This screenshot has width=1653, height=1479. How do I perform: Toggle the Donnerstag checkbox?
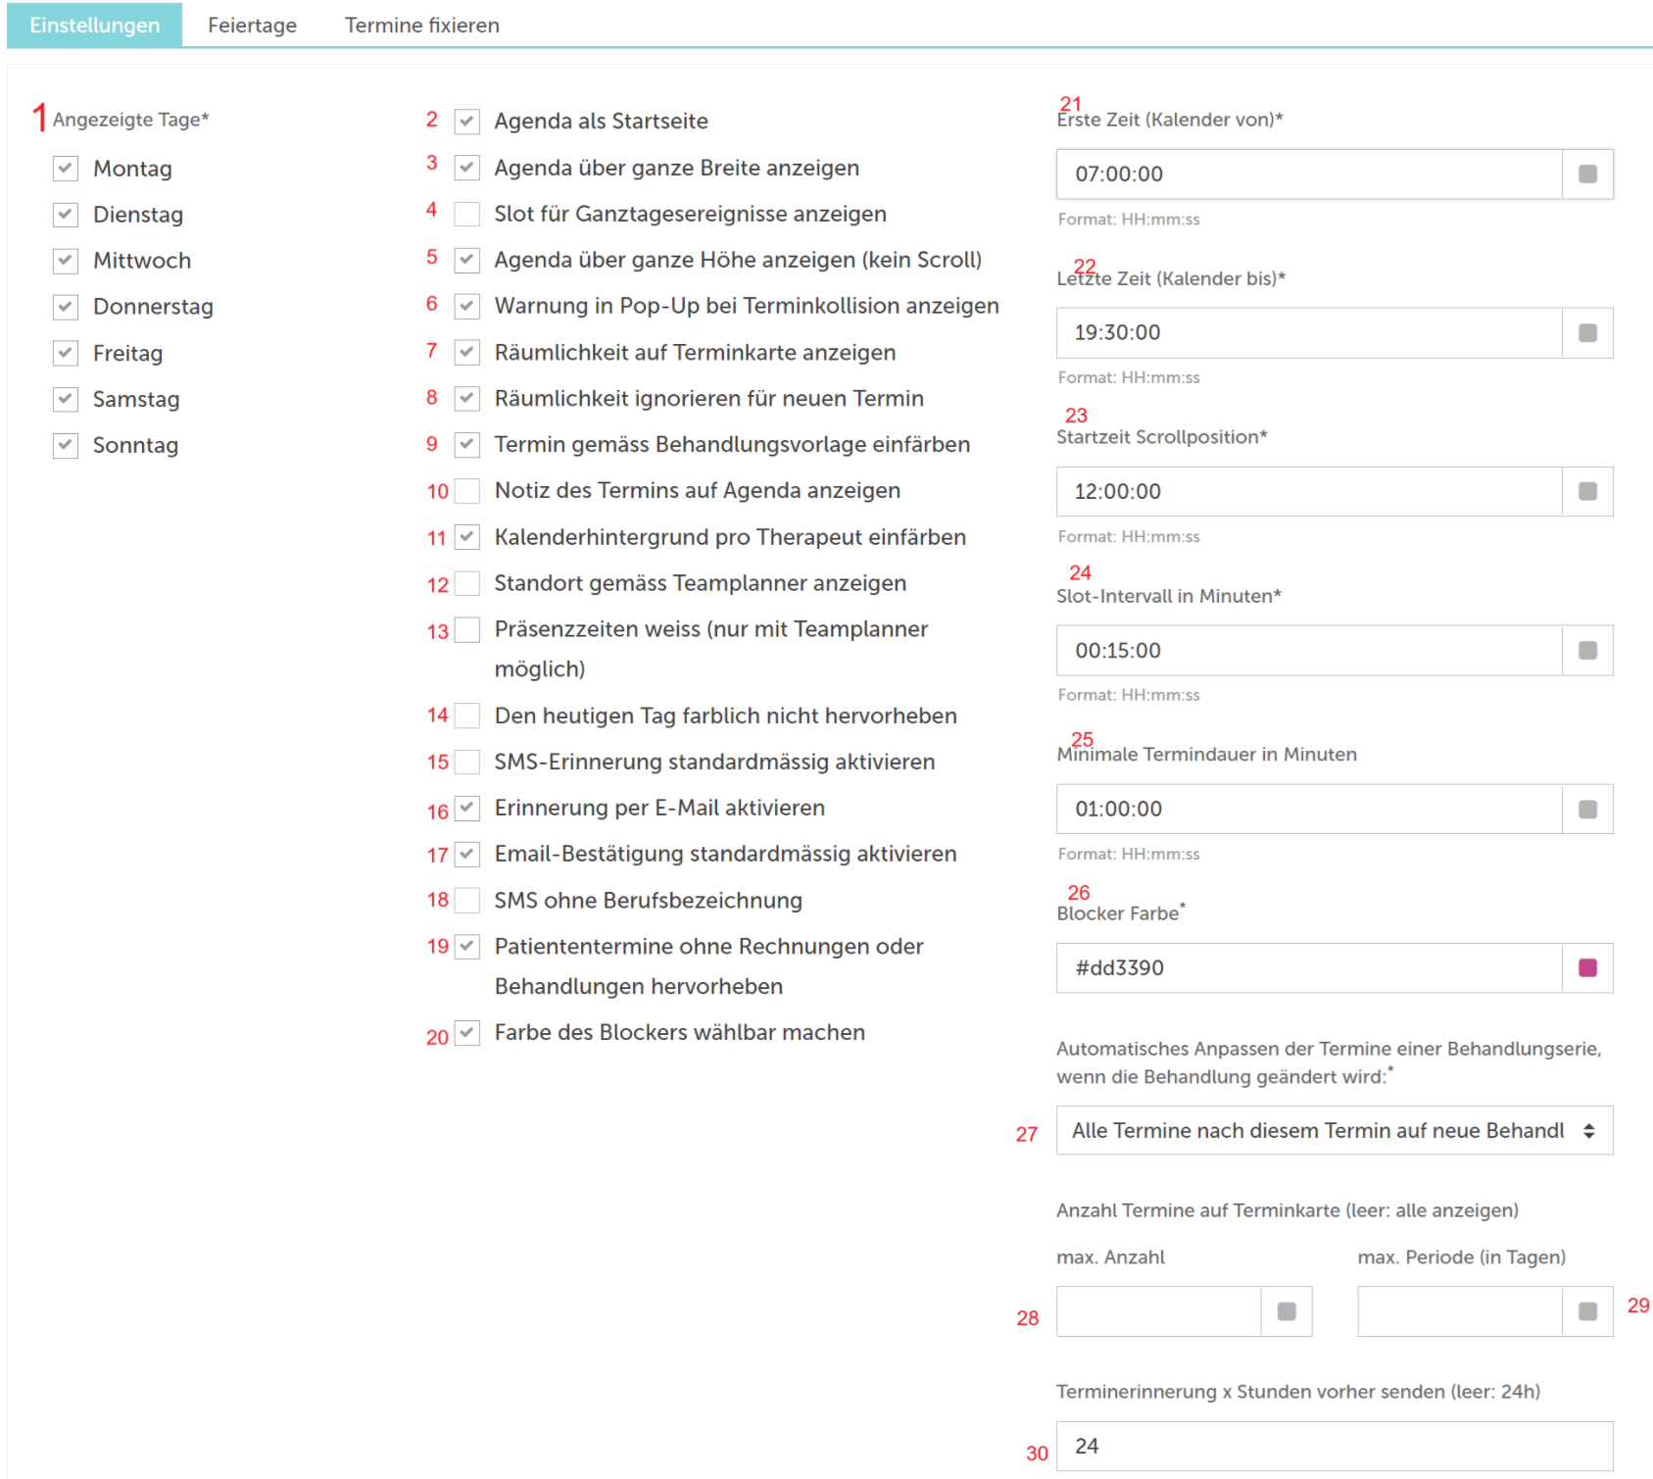pyautogui.click(x=66, y=307)
